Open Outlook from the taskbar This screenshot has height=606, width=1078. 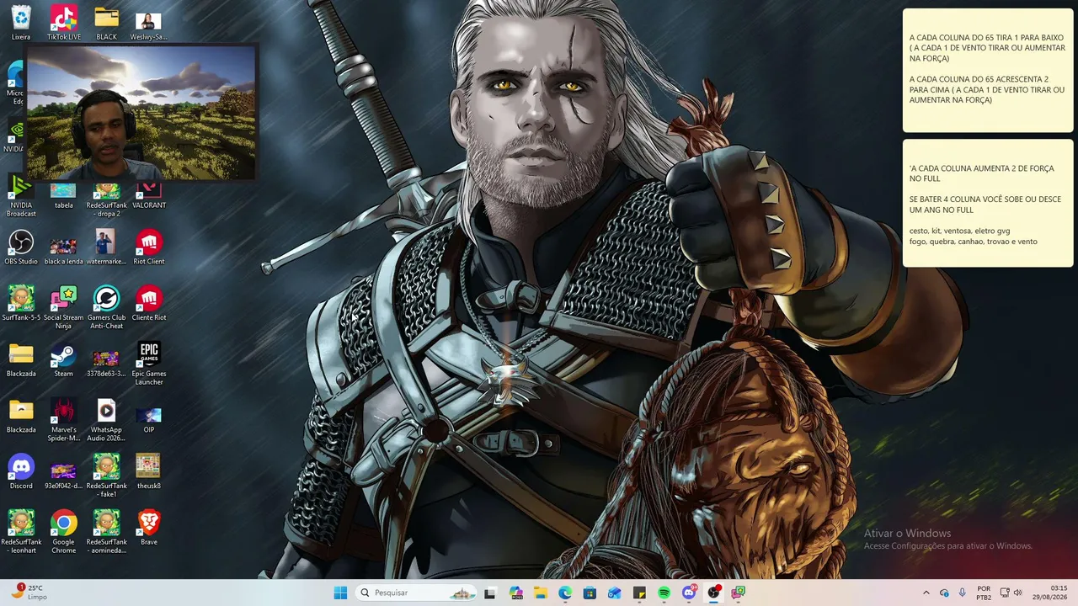click(x=615, y=593)
